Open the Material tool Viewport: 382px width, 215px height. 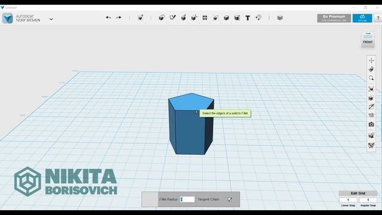(280, 17)
